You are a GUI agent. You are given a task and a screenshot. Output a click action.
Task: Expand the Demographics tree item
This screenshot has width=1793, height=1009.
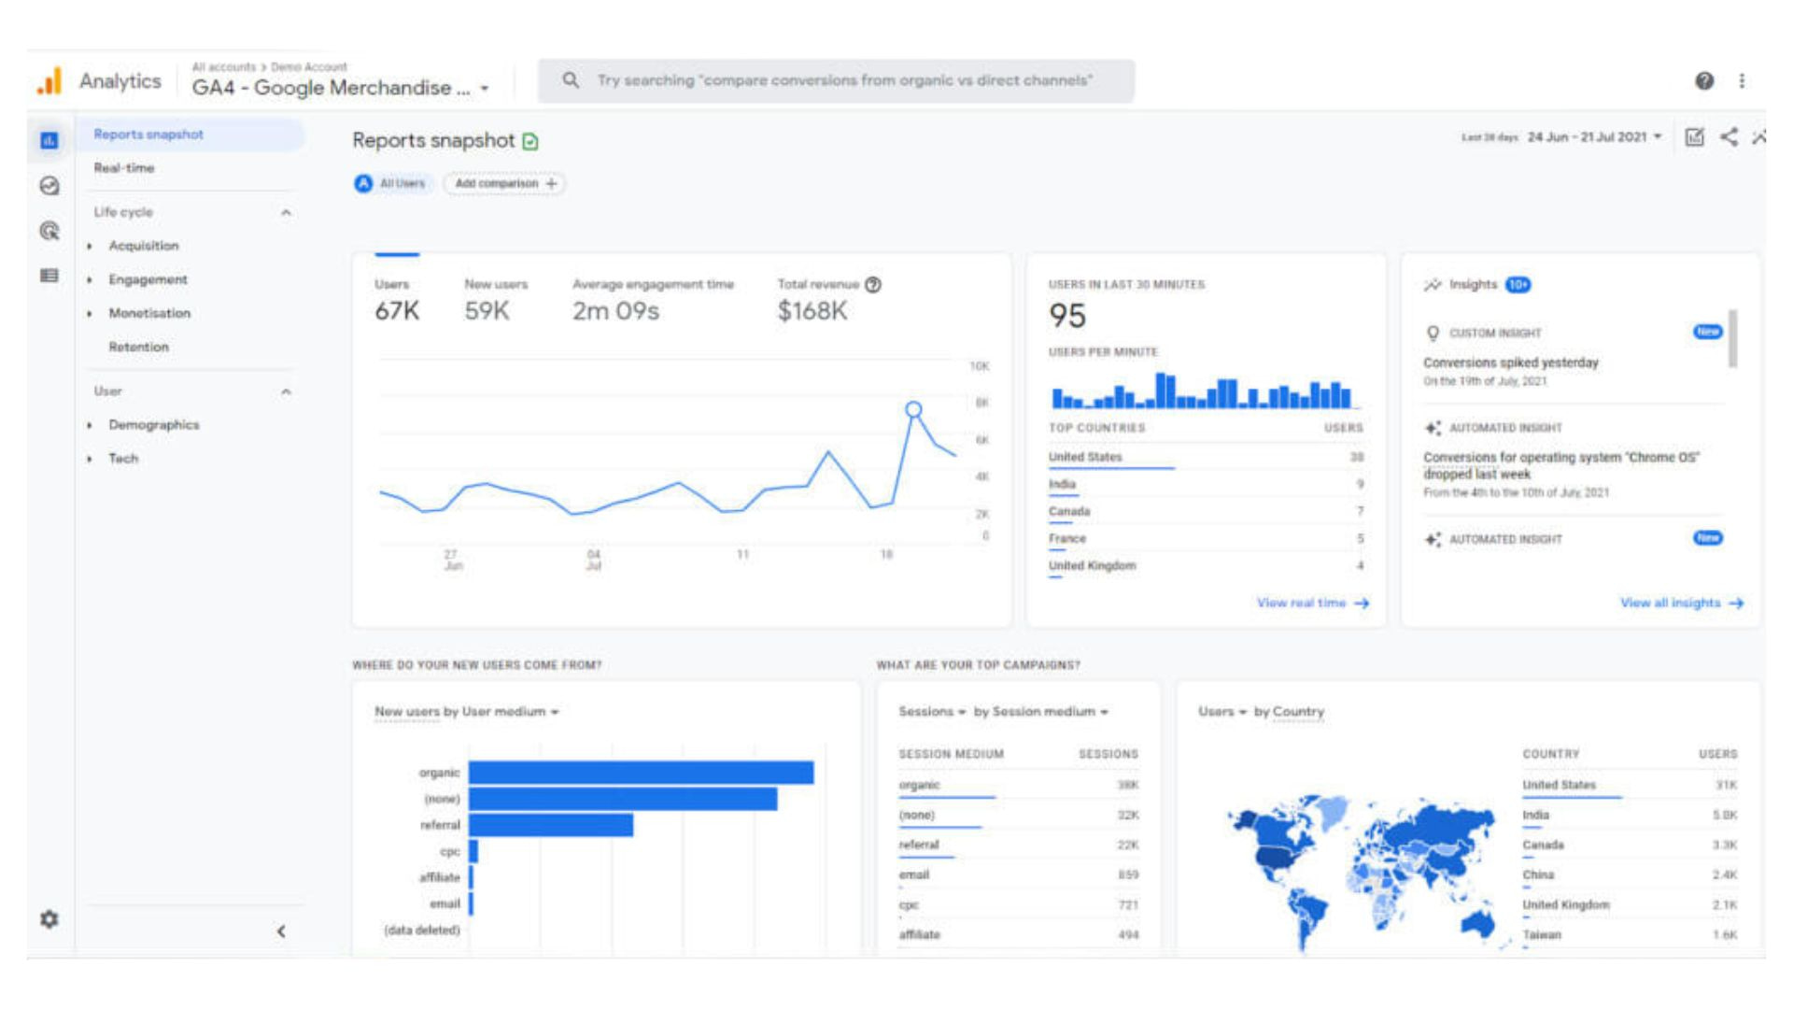click(x=90, y=426)
